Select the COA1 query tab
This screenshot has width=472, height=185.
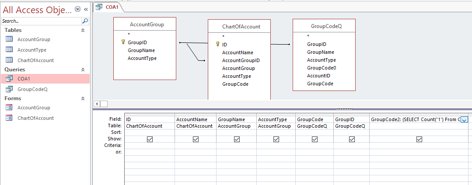109,7
